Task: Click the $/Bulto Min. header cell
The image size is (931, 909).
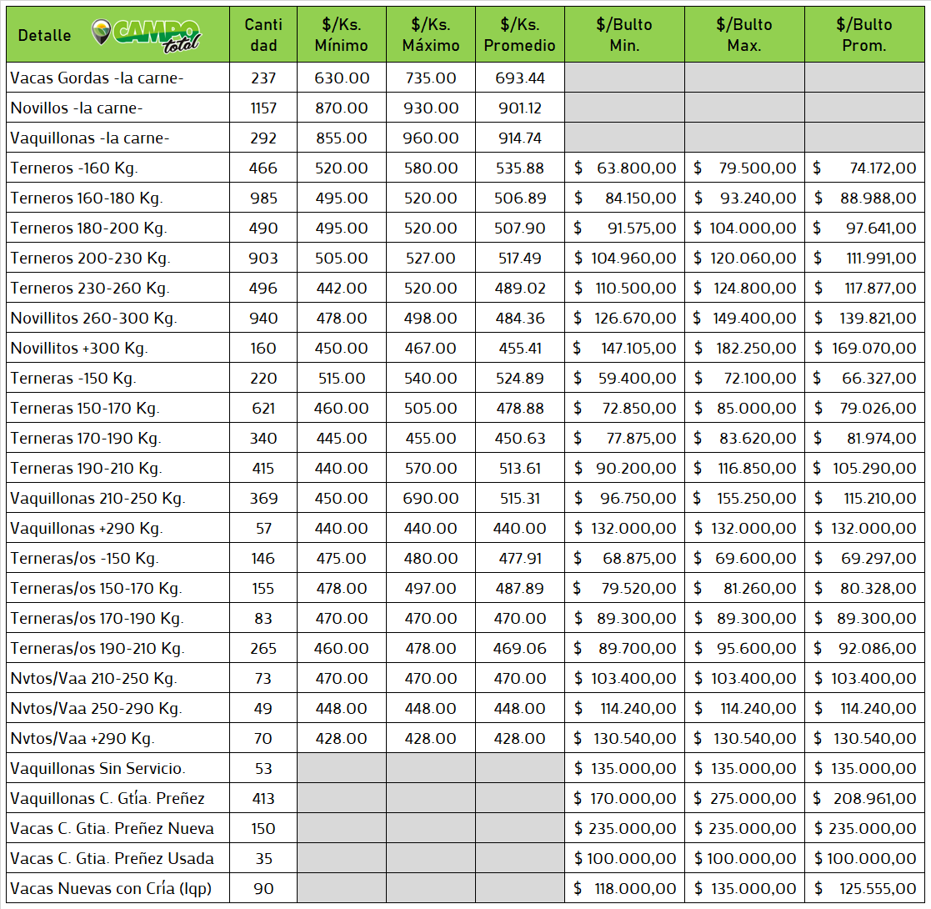Action: click(624, 35)
